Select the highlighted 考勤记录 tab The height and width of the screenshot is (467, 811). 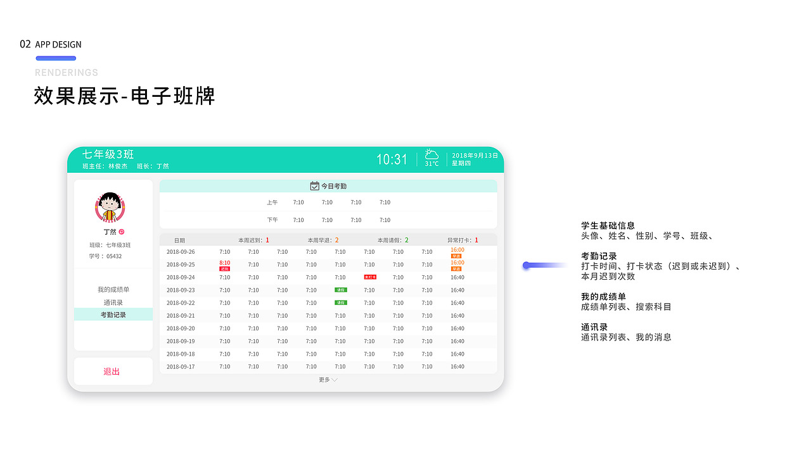(x=113, y=314)
